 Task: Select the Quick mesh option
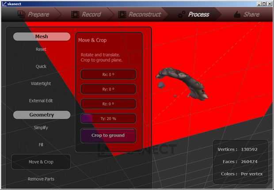click(x=41, y=66)
